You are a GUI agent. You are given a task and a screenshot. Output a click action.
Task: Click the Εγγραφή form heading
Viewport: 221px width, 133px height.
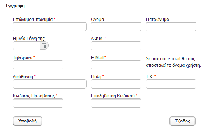point(15,6)
